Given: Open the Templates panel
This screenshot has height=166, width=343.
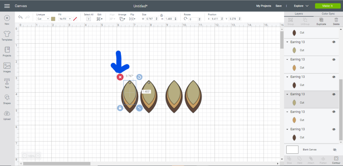Looking at the screenshot, I should pyautogui.click(x=7, y=36).
